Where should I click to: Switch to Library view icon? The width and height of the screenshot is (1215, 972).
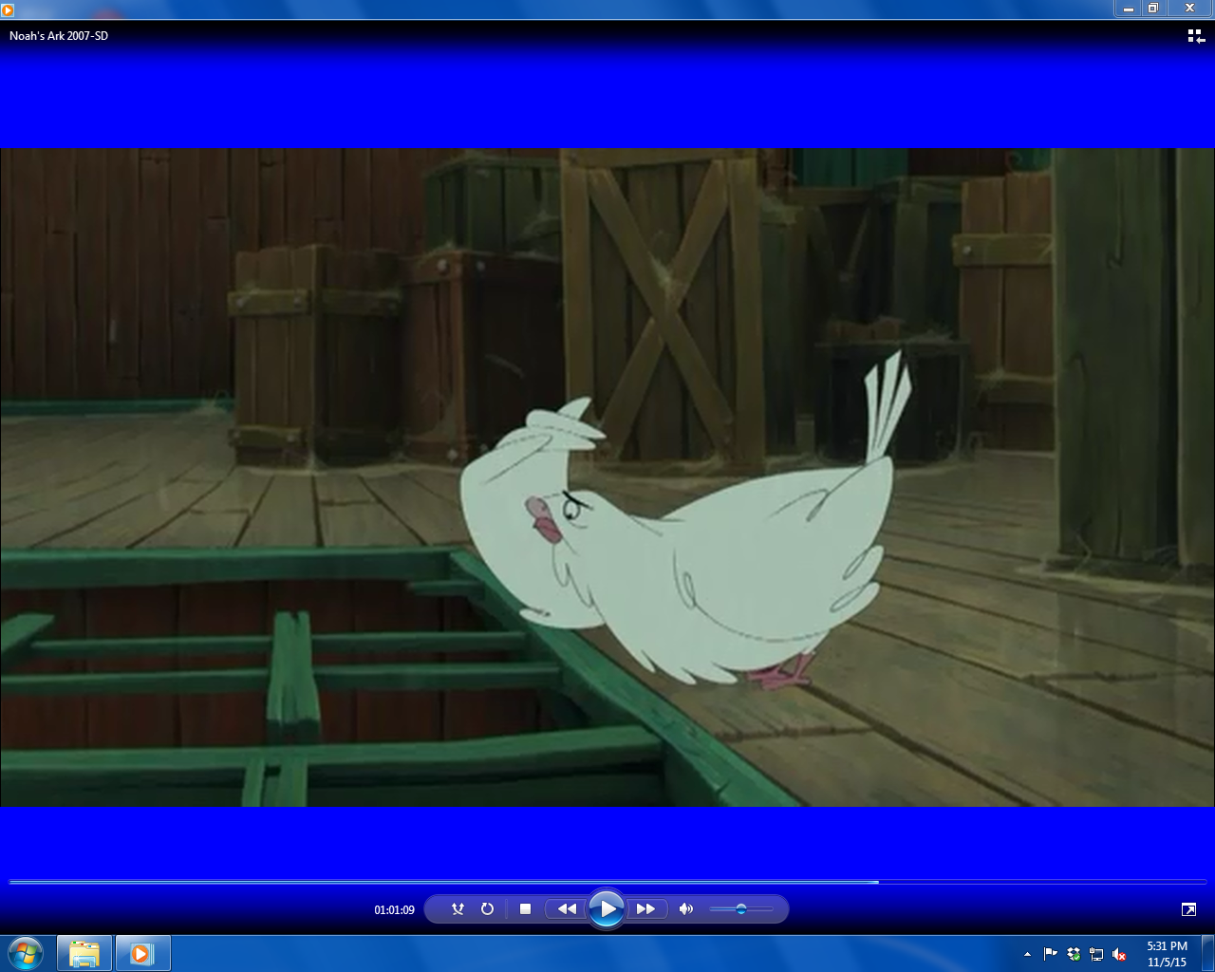coord(1196,36)
